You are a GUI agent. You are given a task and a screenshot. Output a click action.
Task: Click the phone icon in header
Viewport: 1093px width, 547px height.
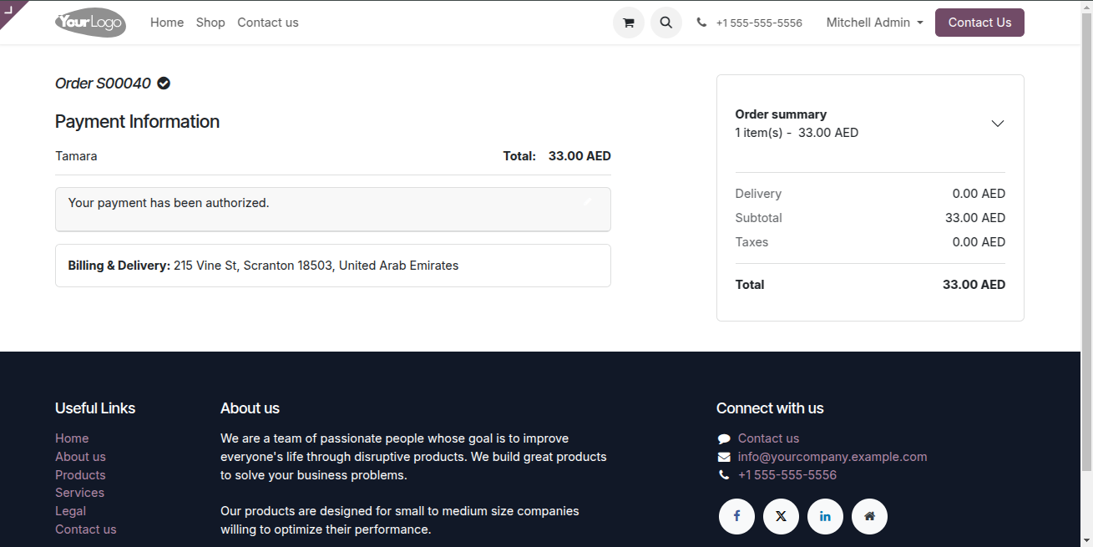pos(701,23)
